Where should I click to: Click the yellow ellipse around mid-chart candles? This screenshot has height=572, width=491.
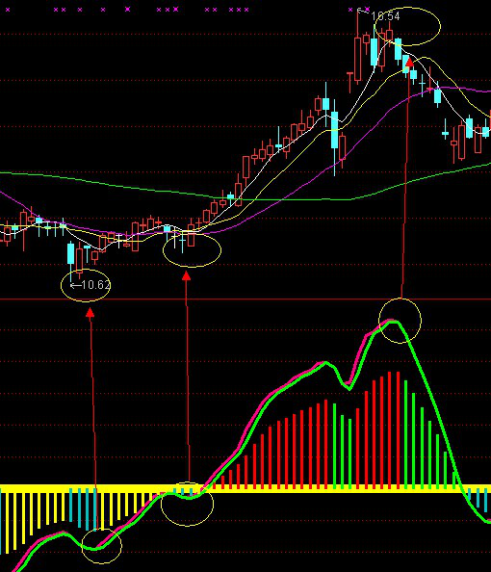192,250
